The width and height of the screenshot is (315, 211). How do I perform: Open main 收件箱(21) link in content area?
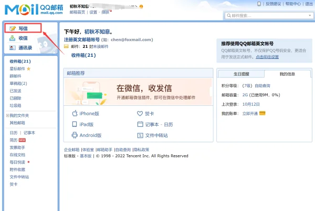pos(83,55)
